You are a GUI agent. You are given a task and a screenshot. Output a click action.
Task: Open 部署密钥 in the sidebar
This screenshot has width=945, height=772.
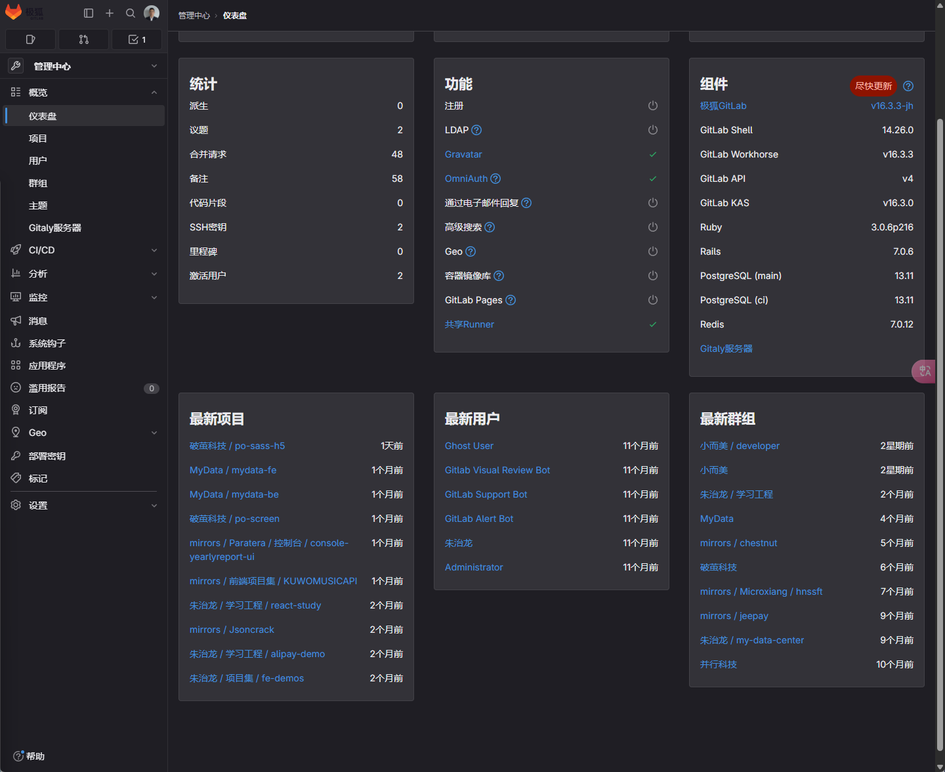coord(83,456)
